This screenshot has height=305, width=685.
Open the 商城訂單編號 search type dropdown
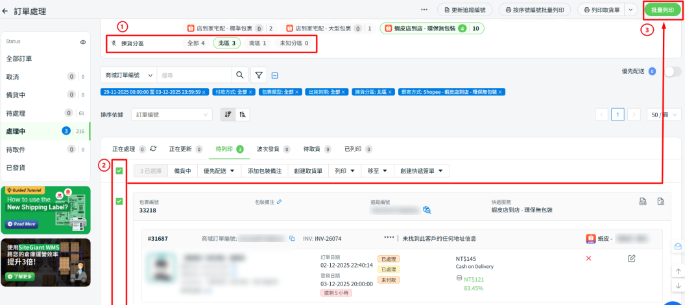[129, 75]
